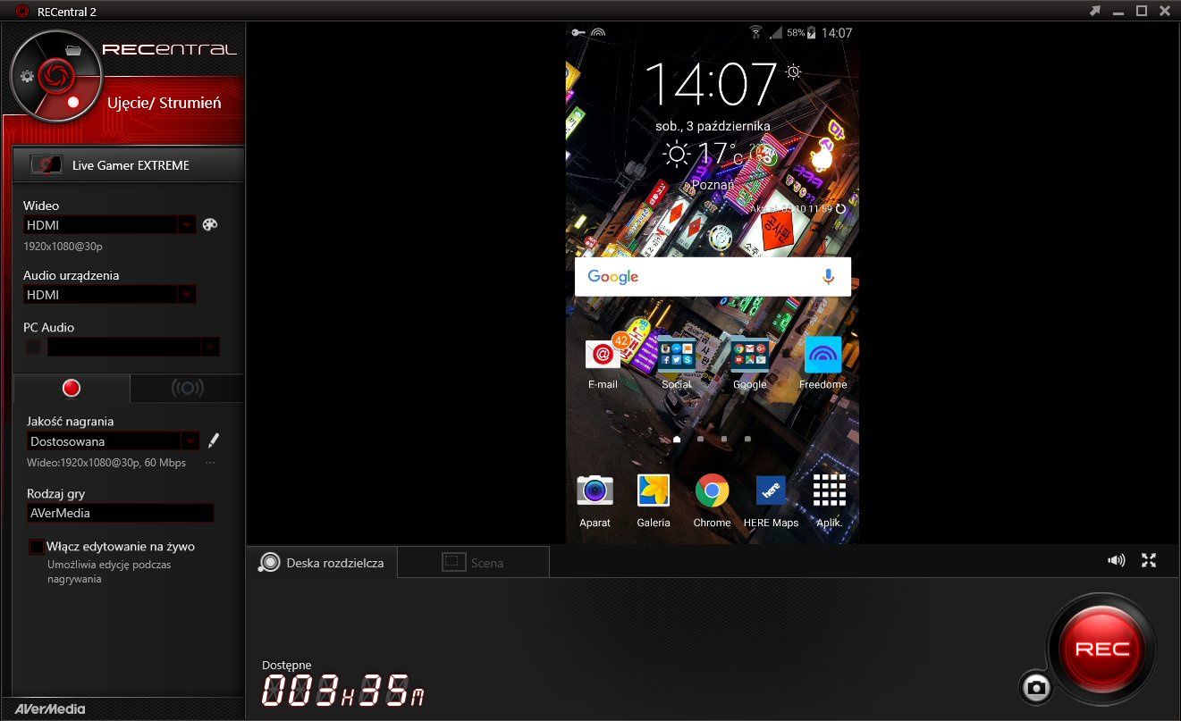Expand the Audio urządzenia HDMI dropdown
1181x721 pixels.
(186, 295)
